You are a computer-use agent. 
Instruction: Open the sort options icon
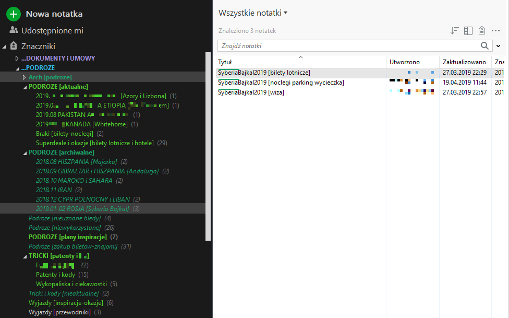454,31
